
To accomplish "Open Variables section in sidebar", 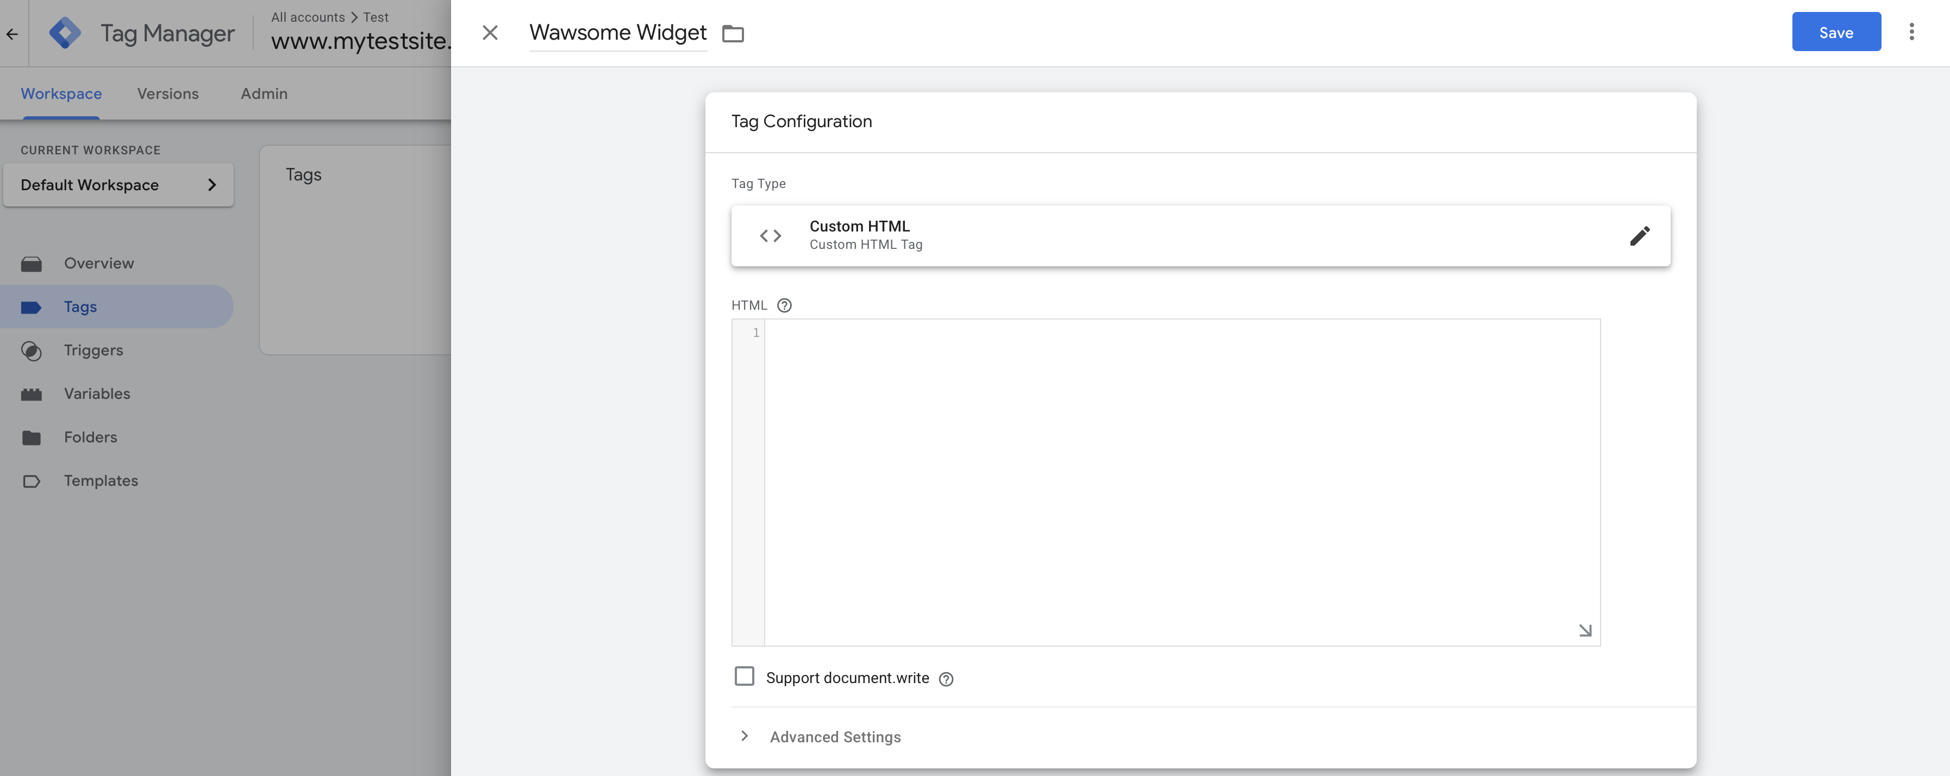I will click(97, 393).
